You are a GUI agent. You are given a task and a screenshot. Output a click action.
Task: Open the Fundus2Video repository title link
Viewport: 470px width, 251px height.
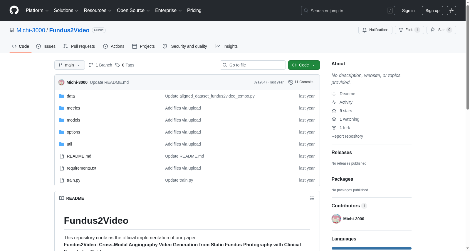(69, 30)
